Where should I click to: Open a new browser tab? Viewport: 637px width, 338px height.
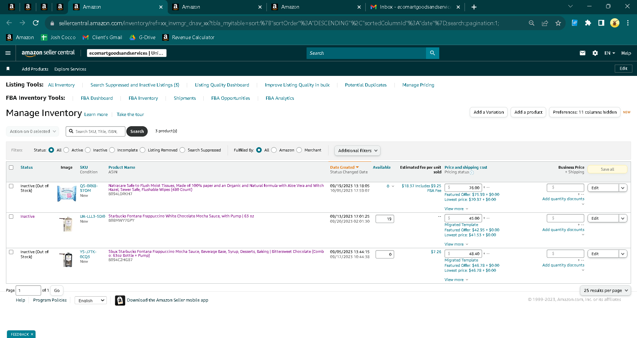474,7
